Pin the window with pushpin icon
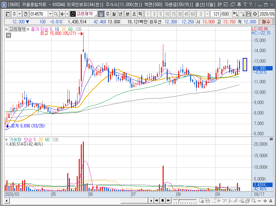The height and width of the screenshot is (206, 276). [x=239, y=4]
